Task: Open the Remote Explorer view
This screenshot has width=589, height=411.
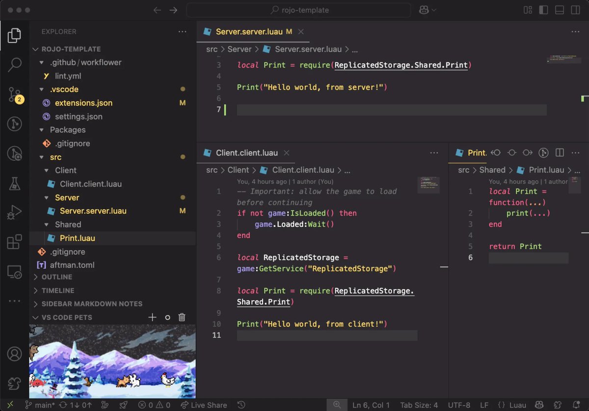Action: point(15,272)
